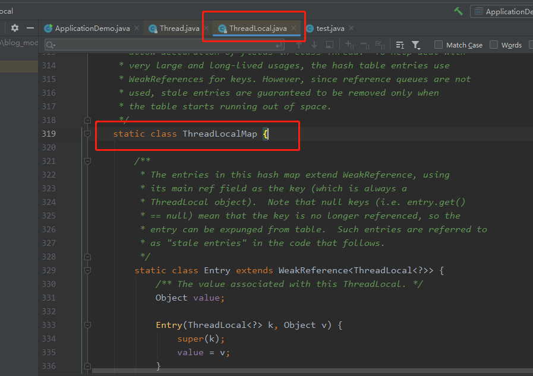Click the fold end marker at line 336
This screenshot has width=533, height=376.
pos(87,366)
